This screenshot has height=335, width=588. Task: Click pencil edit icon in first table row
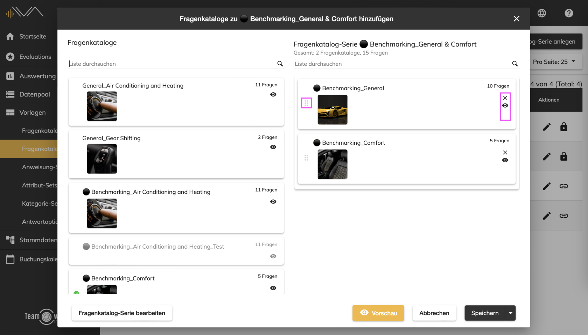547,127
